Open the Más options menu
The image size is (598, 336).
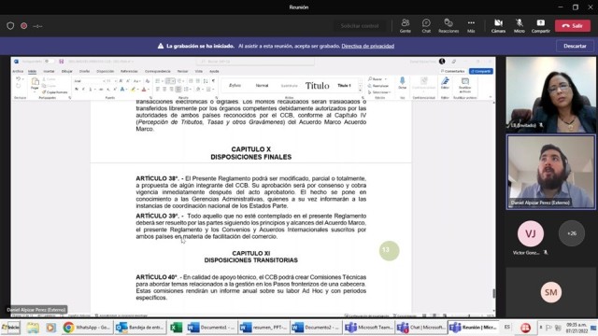pos(471,26)
